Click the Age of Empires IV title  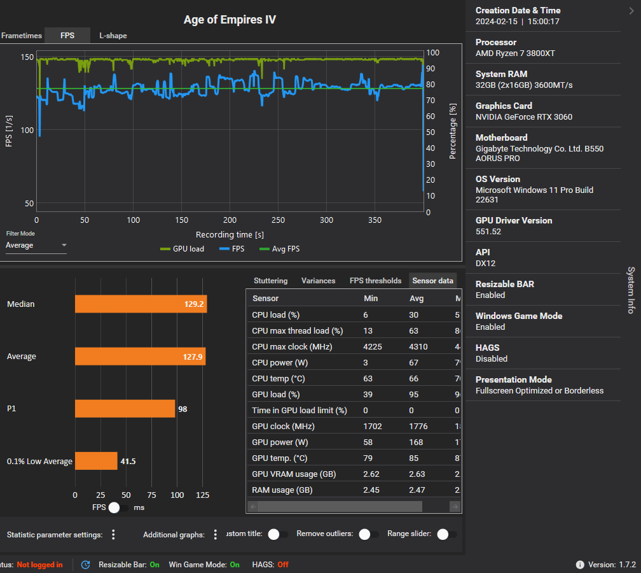click(x=230, y=20)
